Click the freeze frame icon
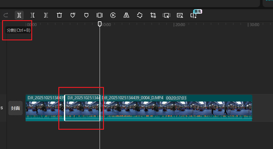The image size is (273, 149). 99,15
